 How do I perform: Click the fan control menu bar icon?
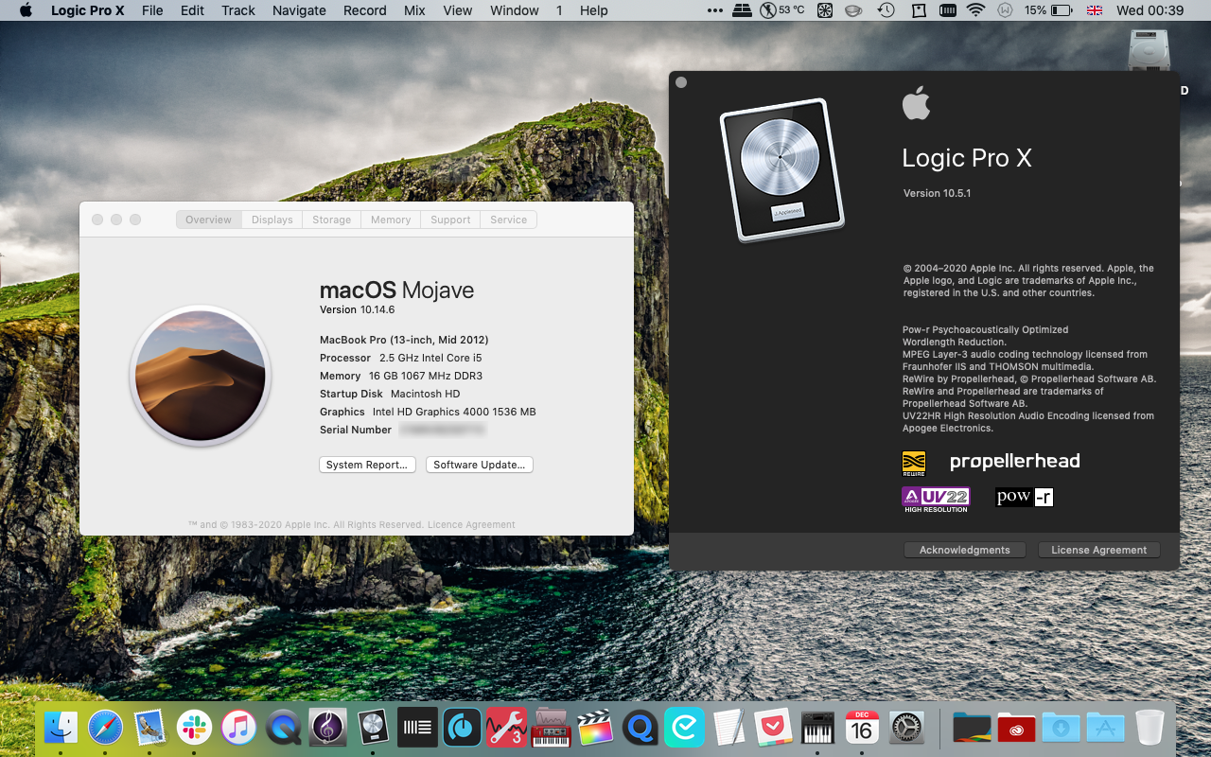(x=825, y=10)
